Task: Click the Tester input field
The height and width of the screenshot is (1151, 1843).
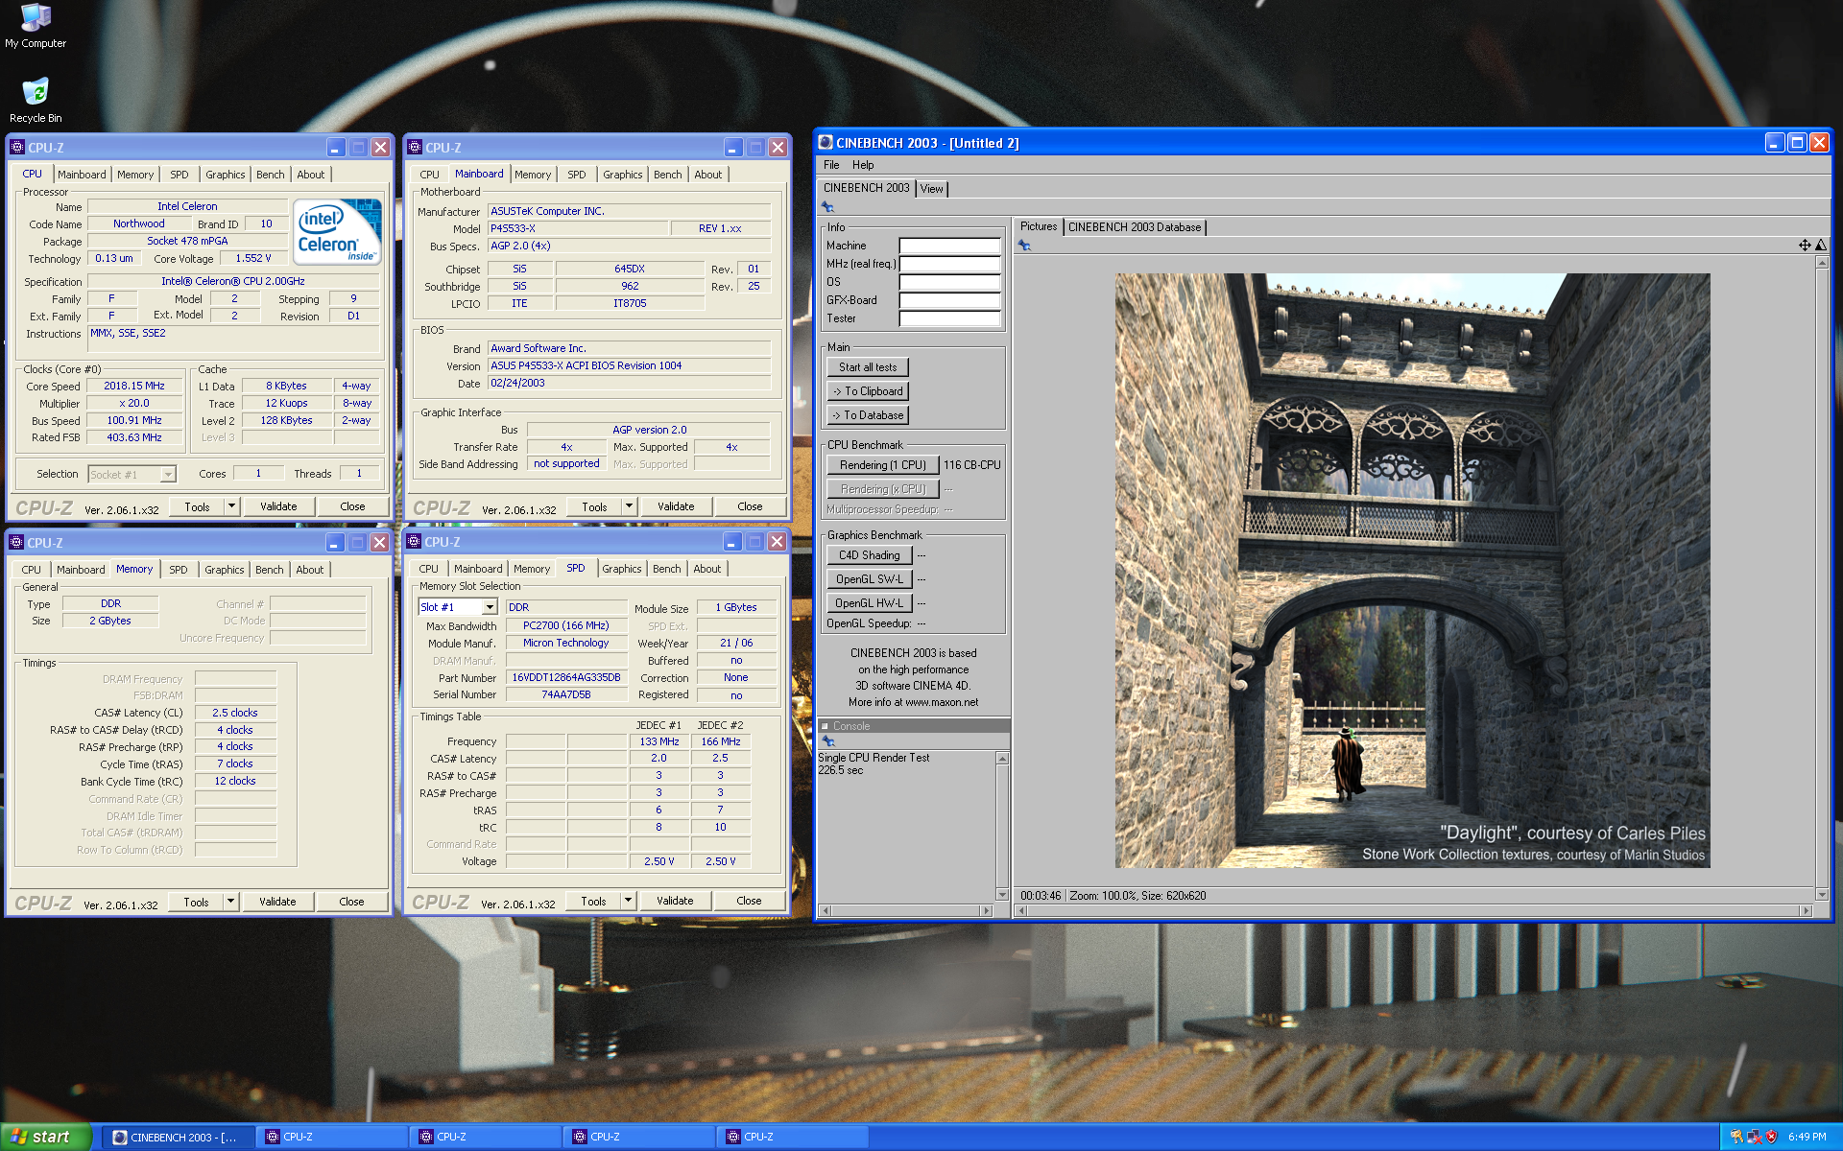Action: pos(949,318)
